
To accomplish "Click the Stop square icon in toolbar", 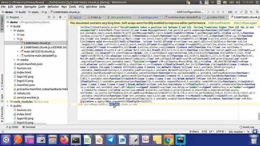I will tap(223, 12).
